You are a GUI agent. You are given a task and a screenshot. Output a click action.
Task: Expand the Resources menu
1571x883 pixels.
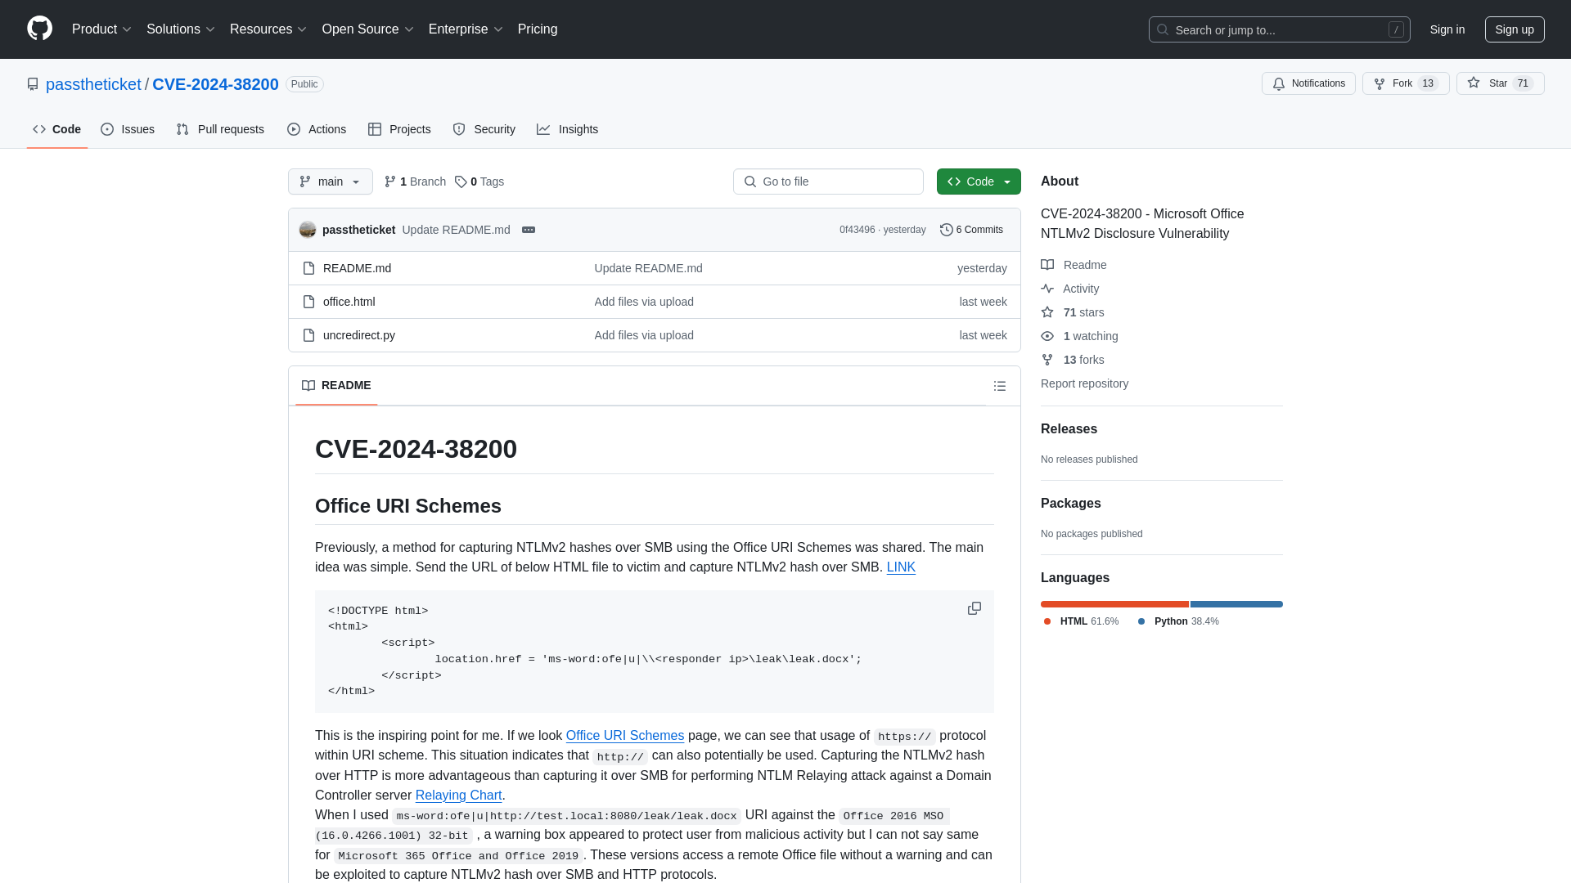click(x=268, y=29)
